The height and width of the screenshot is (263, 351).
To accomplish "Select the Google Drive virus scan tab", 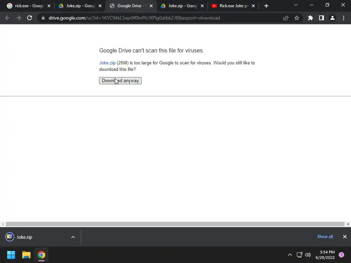I will click(131, 6).
